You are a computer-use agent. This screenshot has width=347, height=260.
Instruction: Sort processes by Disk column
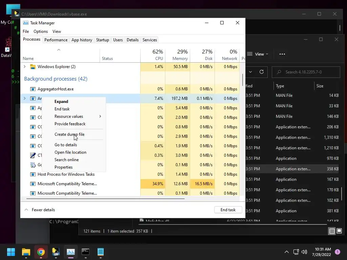[x=202, y=55]
